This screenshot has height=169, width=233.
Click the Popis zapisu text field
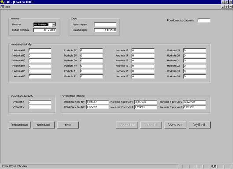tap(105, 25)
